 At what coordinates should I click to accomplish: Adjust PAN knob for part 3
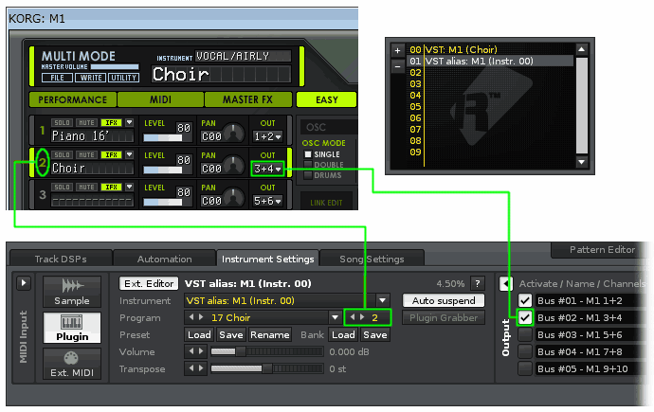tap(233, 197)
